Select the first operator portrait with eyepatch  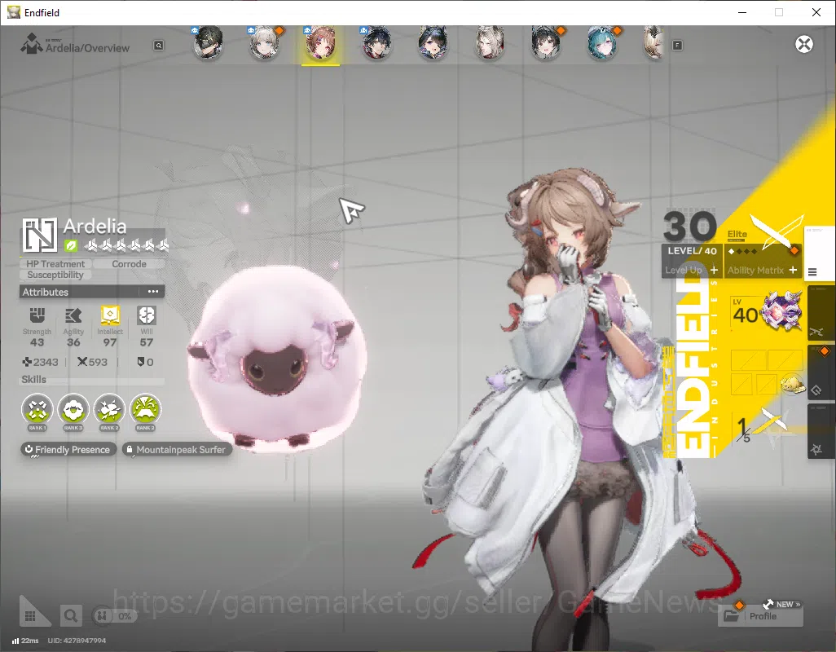tap(208, 42)
